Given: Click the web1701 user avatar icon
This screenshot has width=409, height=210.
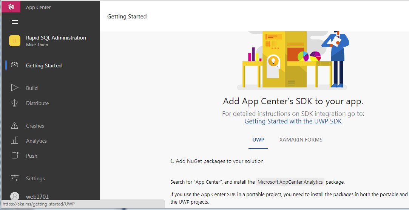Looking at the screenshot, I should pyautogui.click(x=15, y=196).
